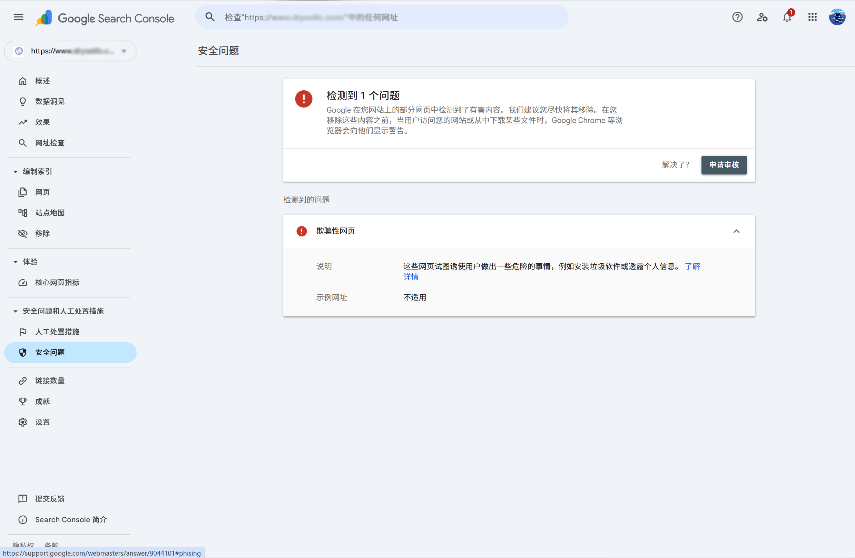Click the search magnifier icon
The image size is (855, 558).
[x=210, y=17]
